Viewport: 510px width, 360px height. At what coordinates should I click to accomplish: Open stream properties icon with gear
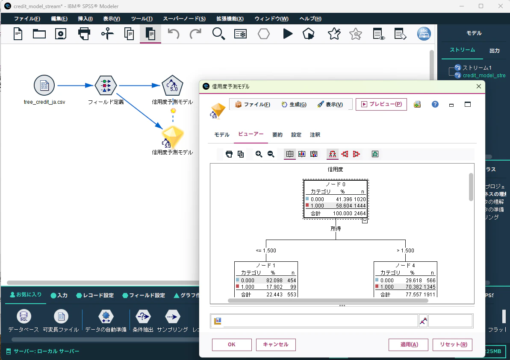click(x=240, y=34)
